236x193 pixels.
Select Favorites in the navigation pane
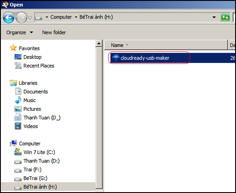pos(29,48)
